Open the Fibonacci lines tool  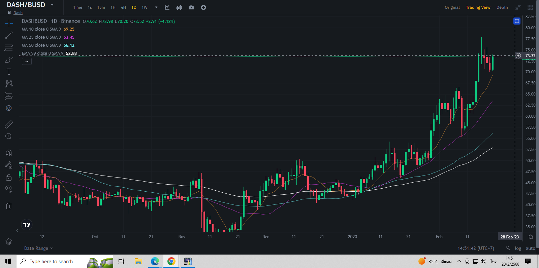click(9, 47)
